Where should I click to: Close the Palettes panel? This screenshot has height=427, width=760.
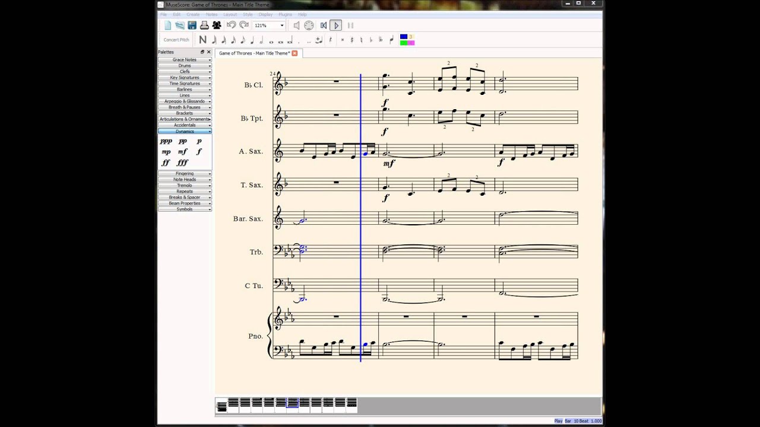click(x=208, y=52)
